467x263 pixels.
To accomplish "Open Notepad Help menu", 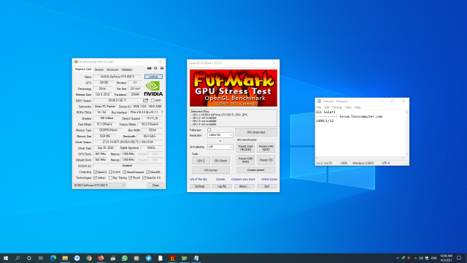I will click(358, 107).
